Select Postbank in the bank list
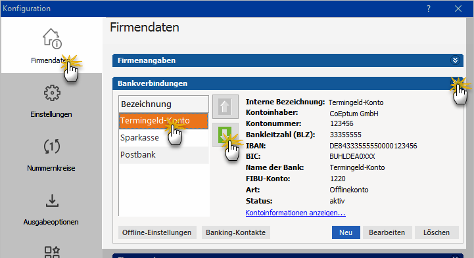This screenshot has height=258, width=474. [x=164, y=155]
